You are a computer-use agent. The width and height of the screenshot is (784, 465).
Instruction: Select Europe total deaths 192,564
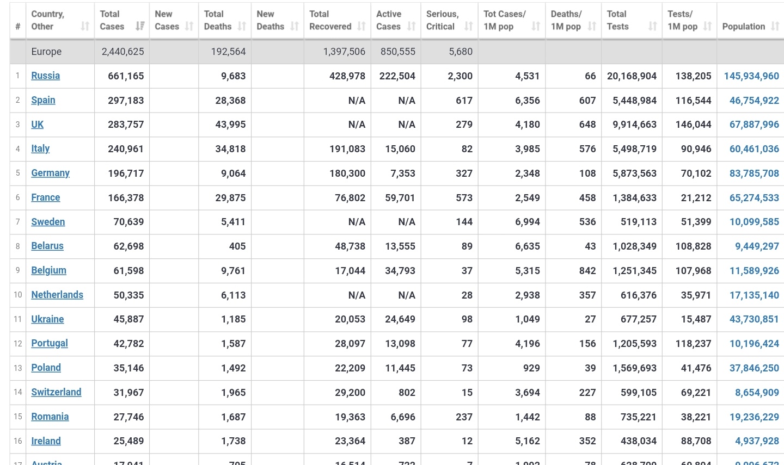pyautogui.click(x=228, y=52)
